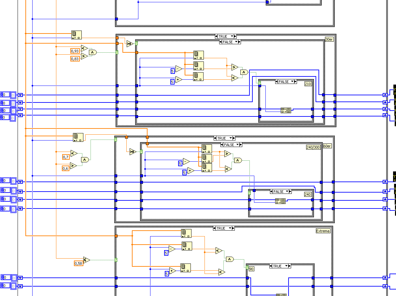Click the Subtract node in the 240/300 case
Viewport: 396px width, 296px height.
coord(186,161)
